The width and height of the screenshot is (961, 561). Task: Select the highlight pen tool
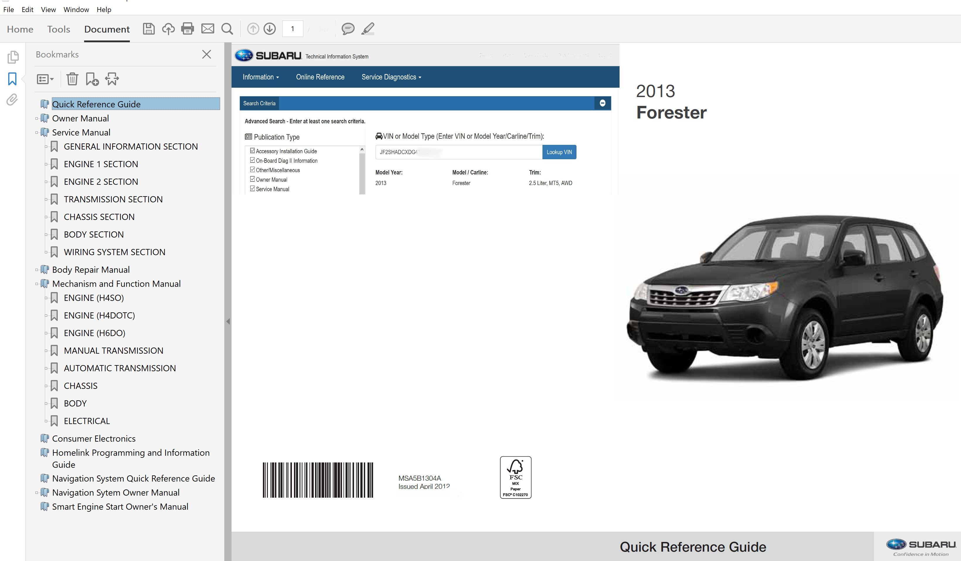pyautogui.click(x=368, y=29)
